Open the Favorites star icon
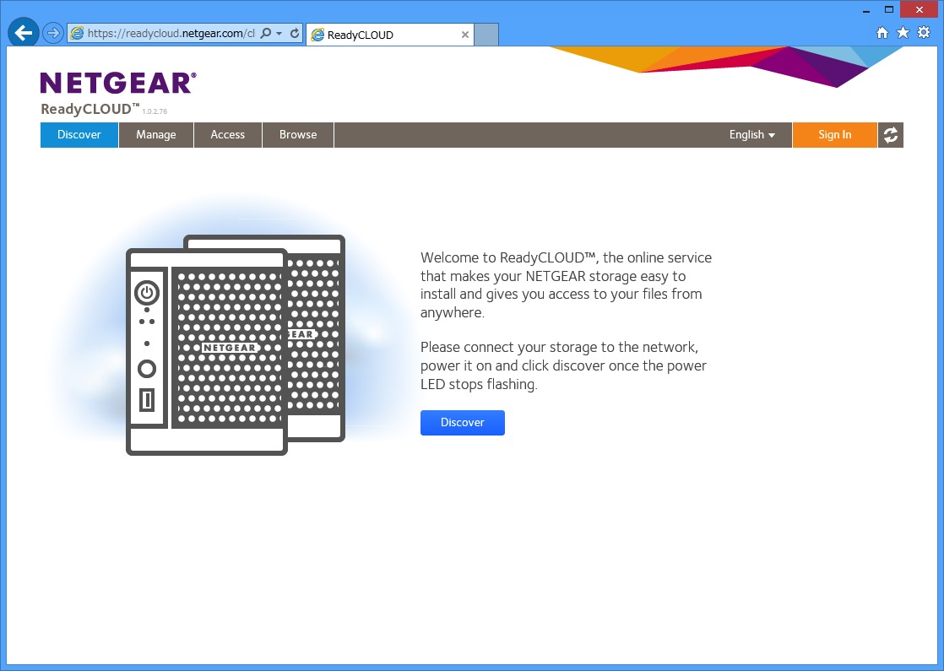 903,33
